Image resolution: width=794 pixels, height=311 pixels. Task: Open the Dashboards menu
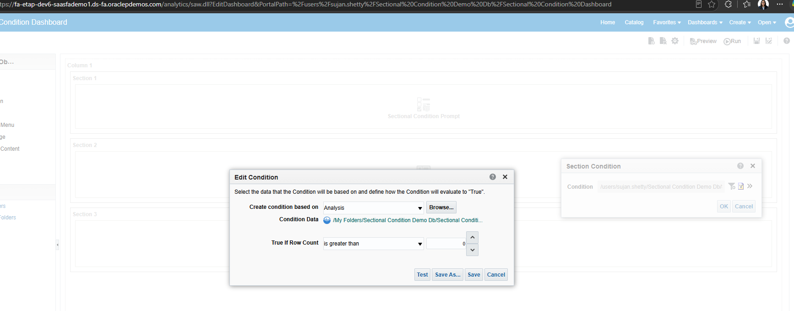tap(705, 22)
